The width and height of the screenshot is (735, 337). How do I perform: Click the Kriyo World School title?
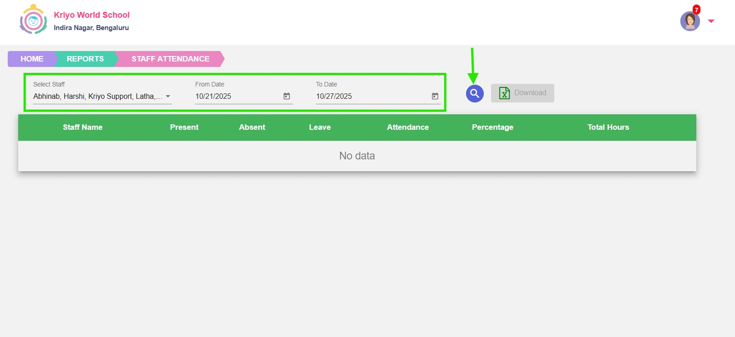92,15
